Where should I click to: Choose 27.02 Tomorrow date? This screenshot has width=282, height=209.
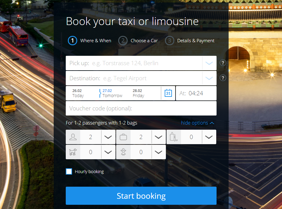click(x=112, y=93)
